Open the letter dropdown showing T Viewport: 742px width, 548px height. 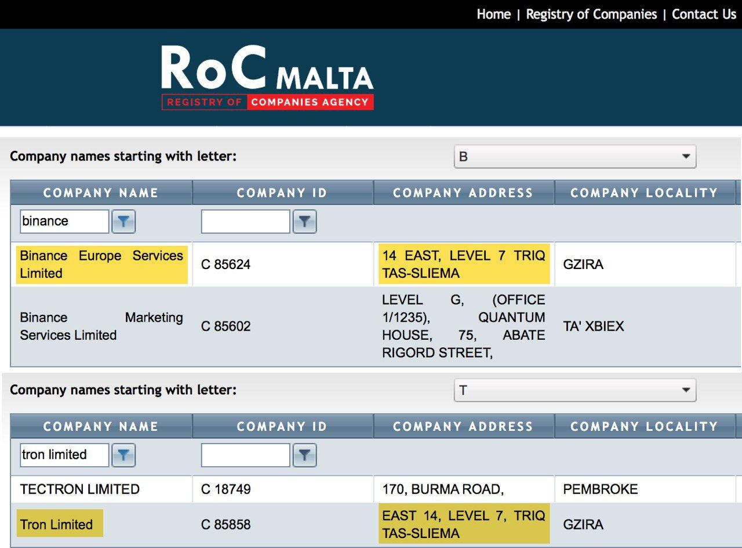point(574,390)
